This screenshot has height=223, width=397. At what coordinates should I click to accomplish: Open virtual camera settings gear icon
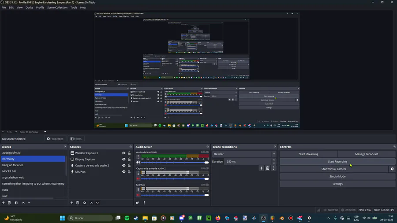pos(392,169)
